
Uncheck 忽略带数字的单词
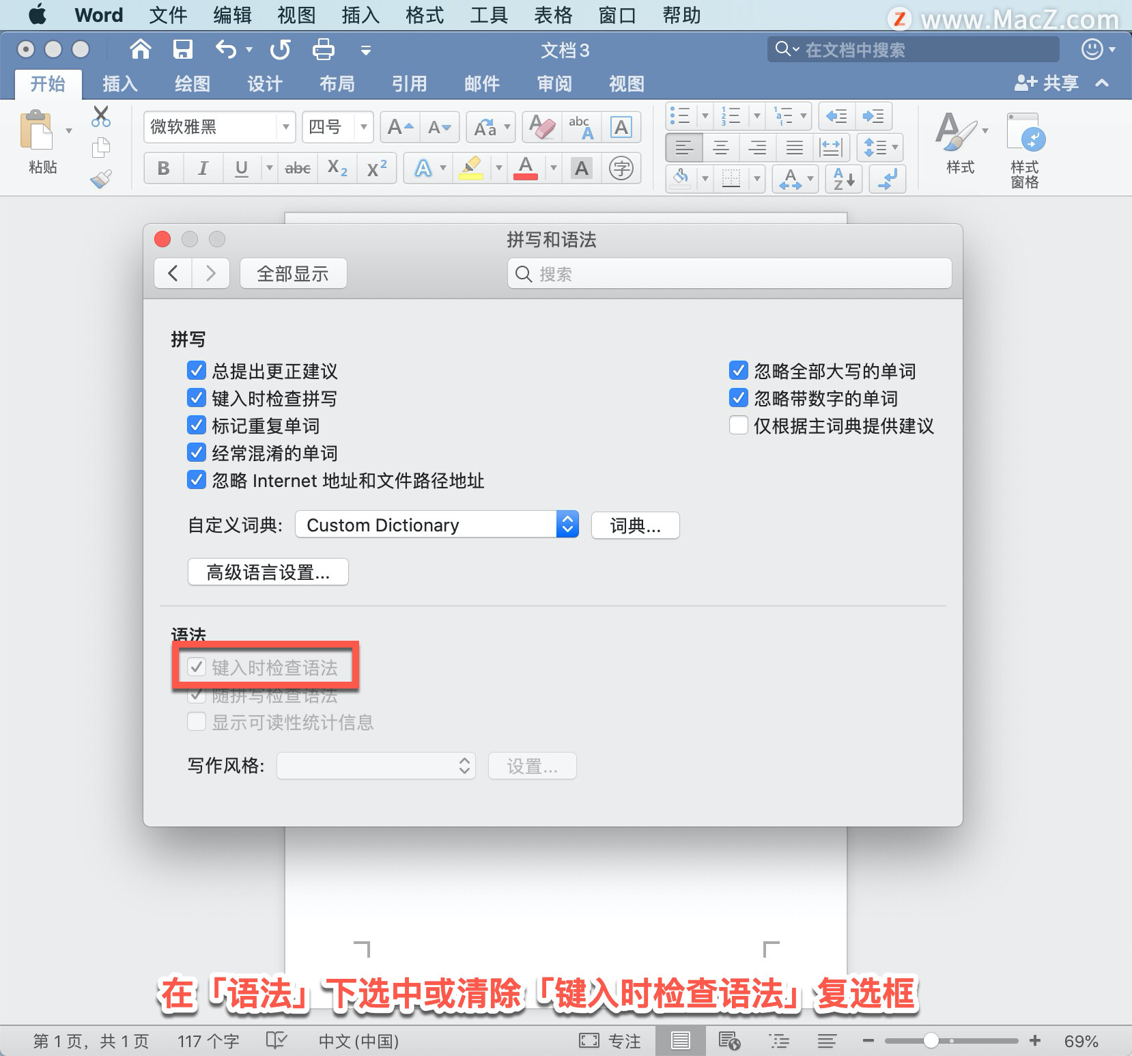click(x=738, y=398)
